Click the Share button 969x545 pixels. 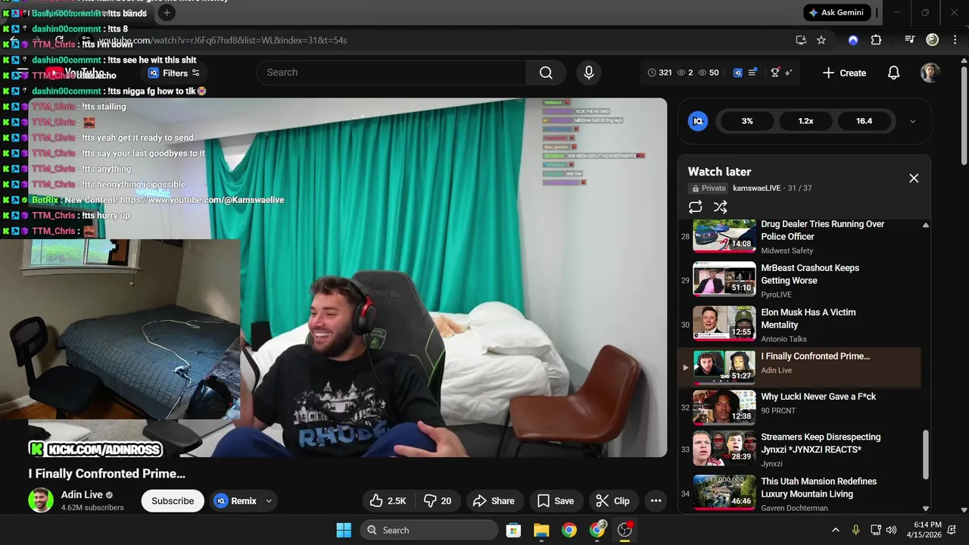point(494,501)
